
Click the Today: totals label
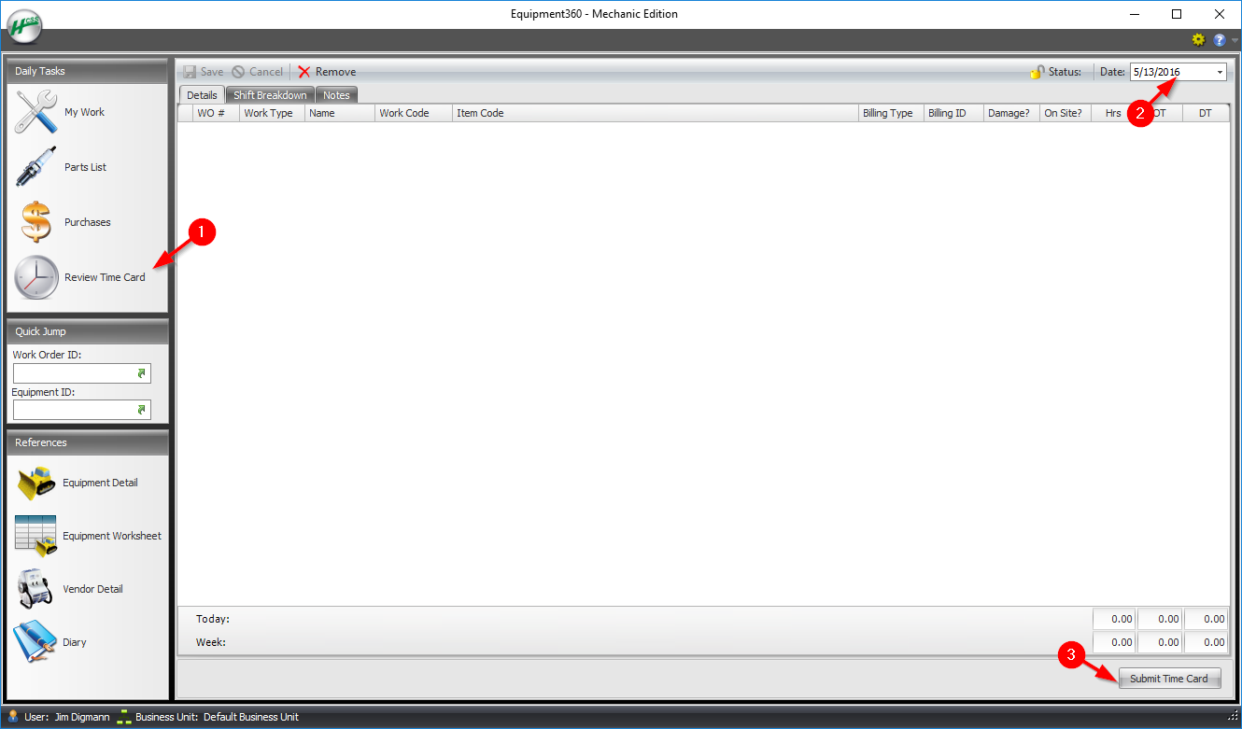[x=213, y=619]
